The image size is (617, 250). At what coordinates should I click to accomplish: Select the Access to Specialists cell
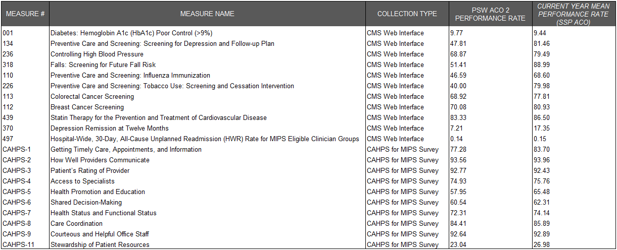click(x=82, y=181)
